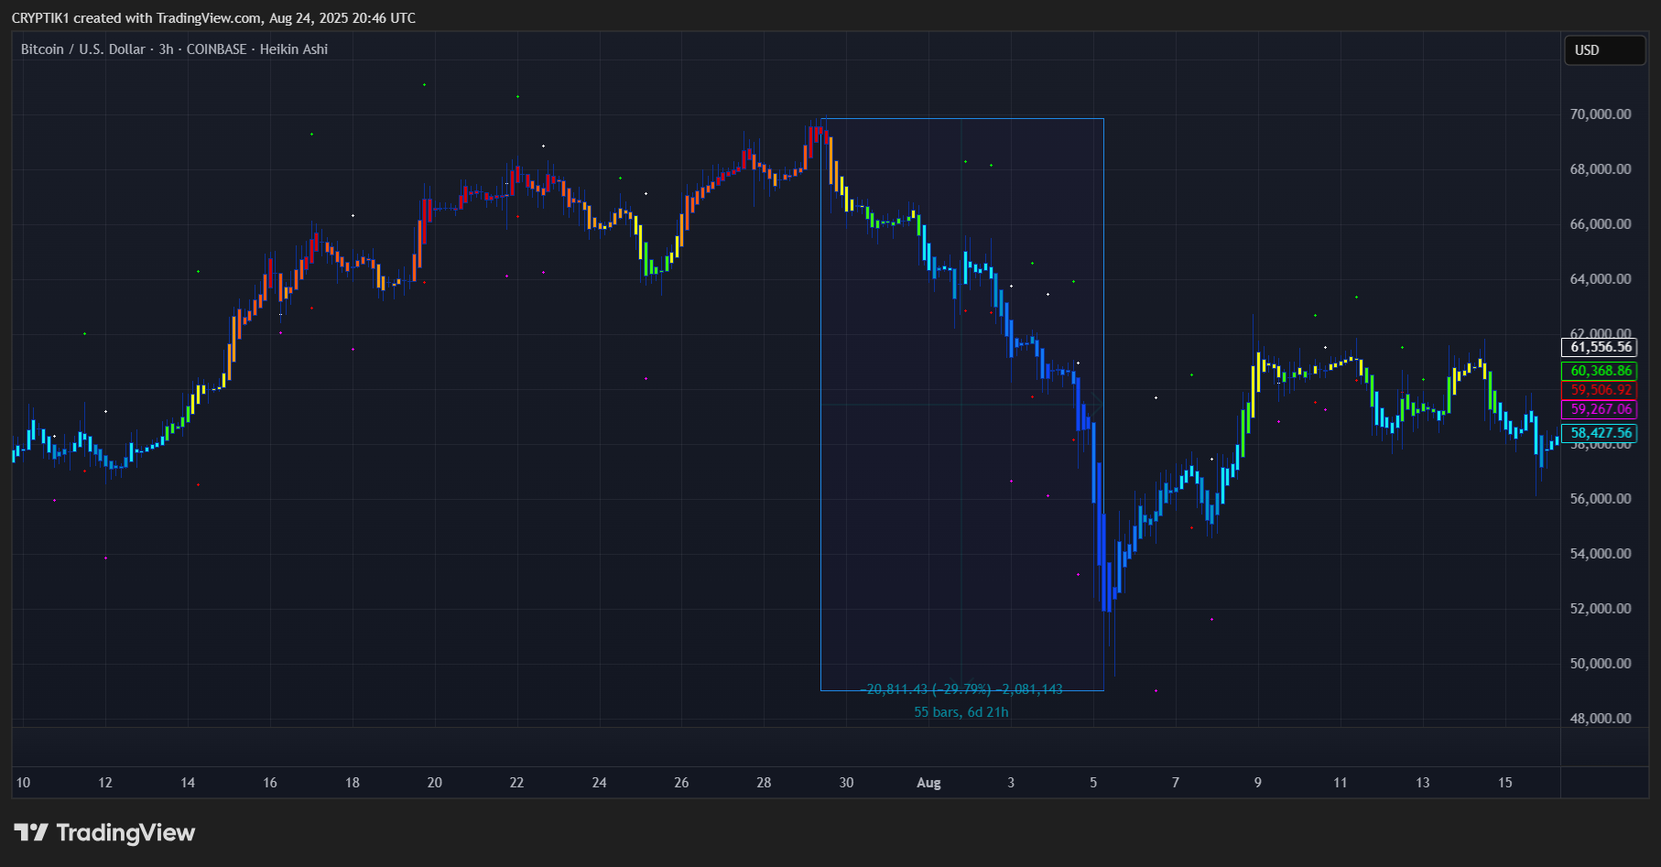
Task: Click date 20 on the time axis
Action: click(x=435, y=783)
